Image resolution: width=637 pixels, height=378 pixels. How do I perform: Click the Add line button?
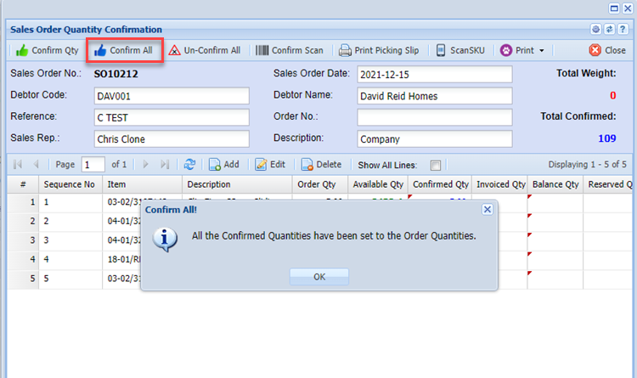click(224, 165)
